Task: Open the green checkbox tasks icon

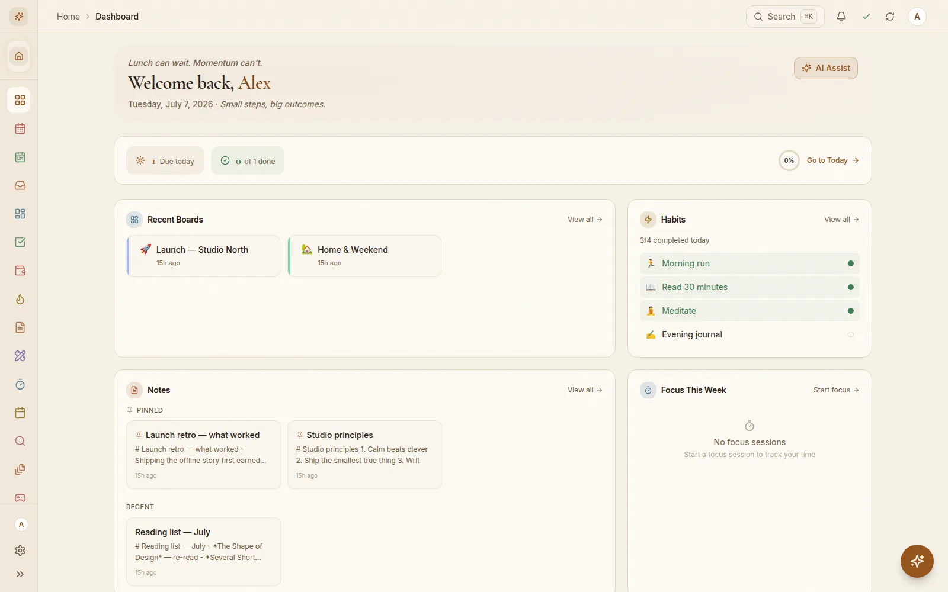Action: click(x=20, y=242)
